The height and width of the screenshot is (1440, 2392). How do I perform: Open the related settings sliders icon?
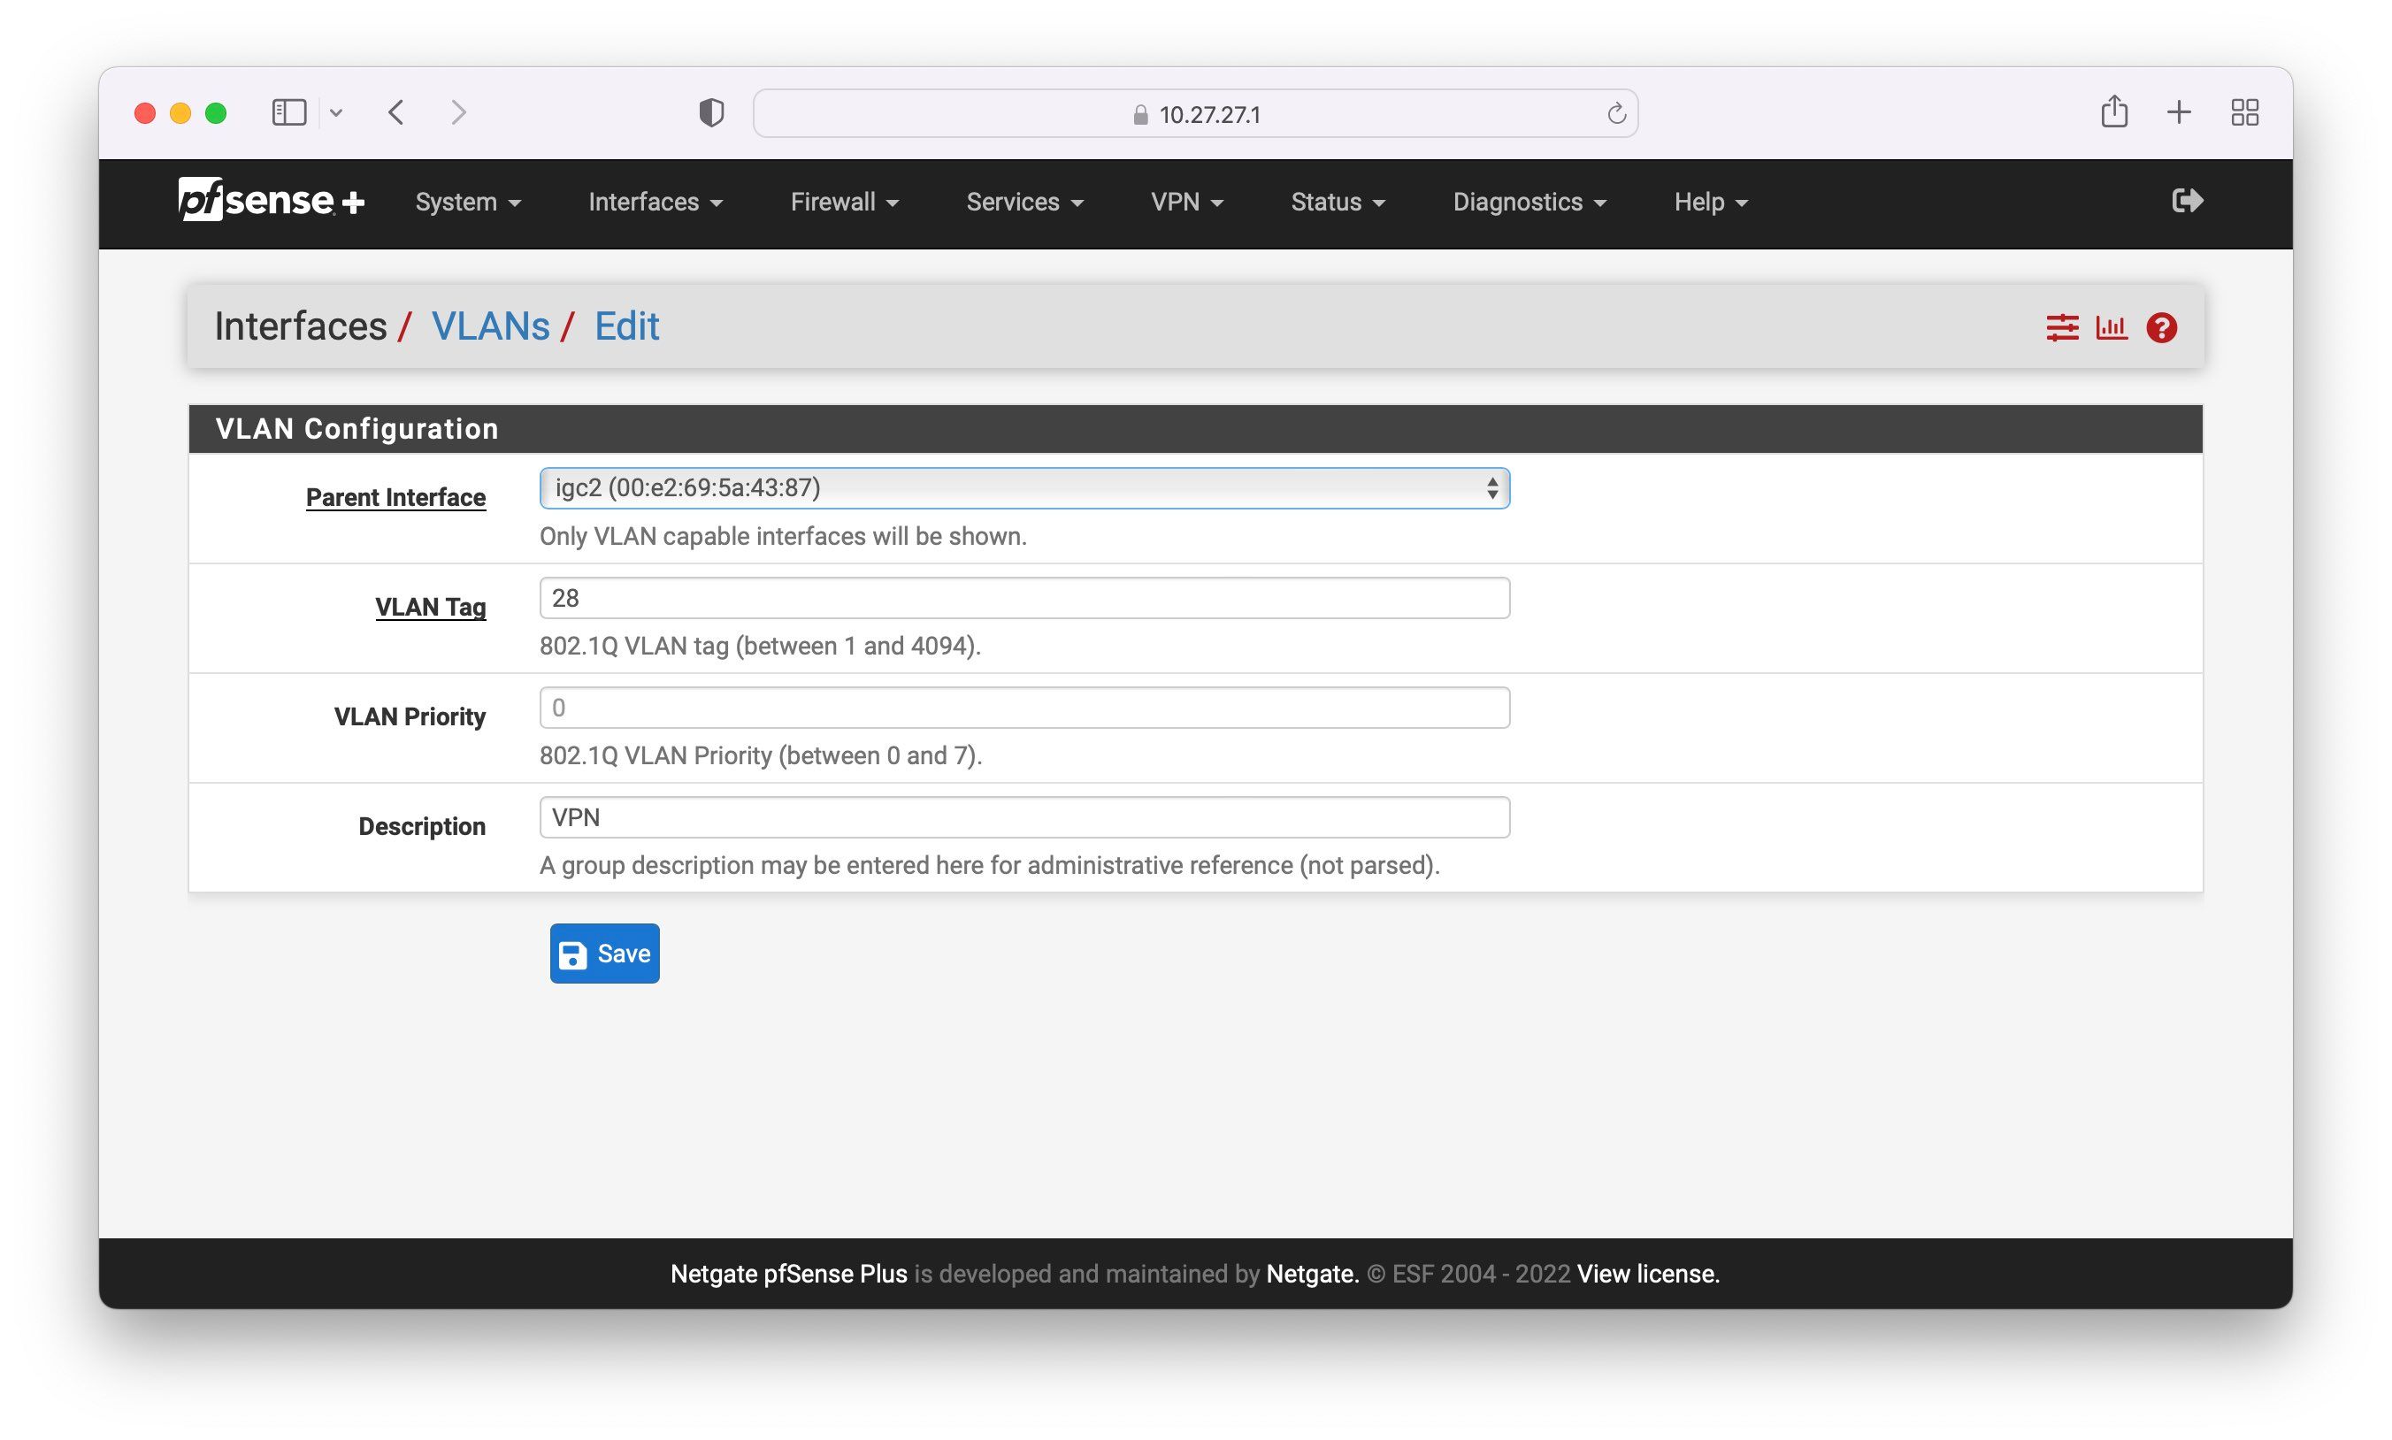click(2061, 328)
